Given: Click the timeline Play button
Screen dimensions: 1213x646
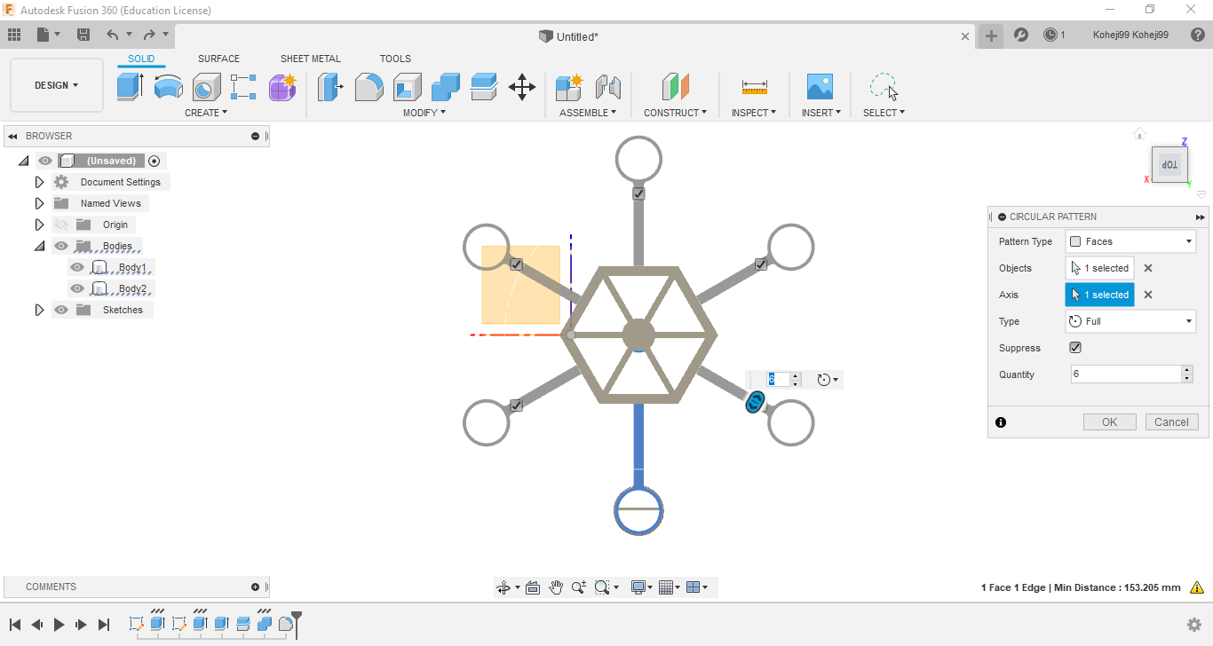Looking at the screenshot, I should tap(59, 625).
